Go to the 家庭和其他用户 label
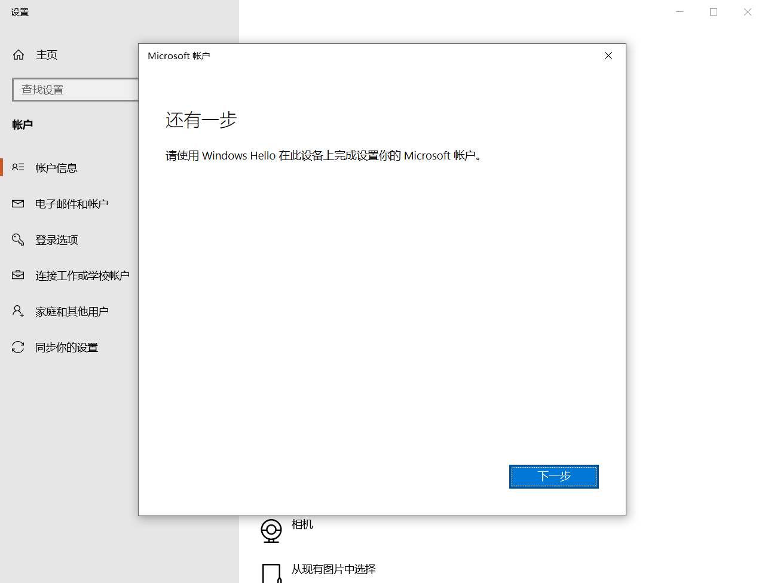The width and height of the screenshot is (765, 583). (x=72, y=312)
